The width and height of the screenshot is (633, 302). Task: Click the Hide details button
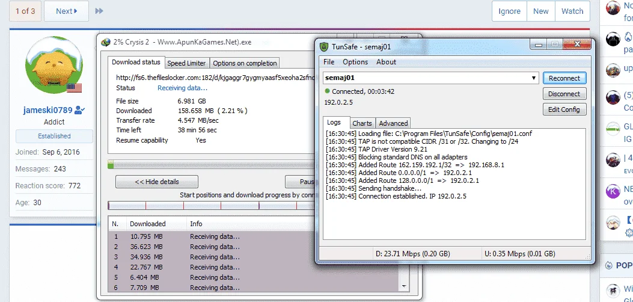tap(157, 182)
